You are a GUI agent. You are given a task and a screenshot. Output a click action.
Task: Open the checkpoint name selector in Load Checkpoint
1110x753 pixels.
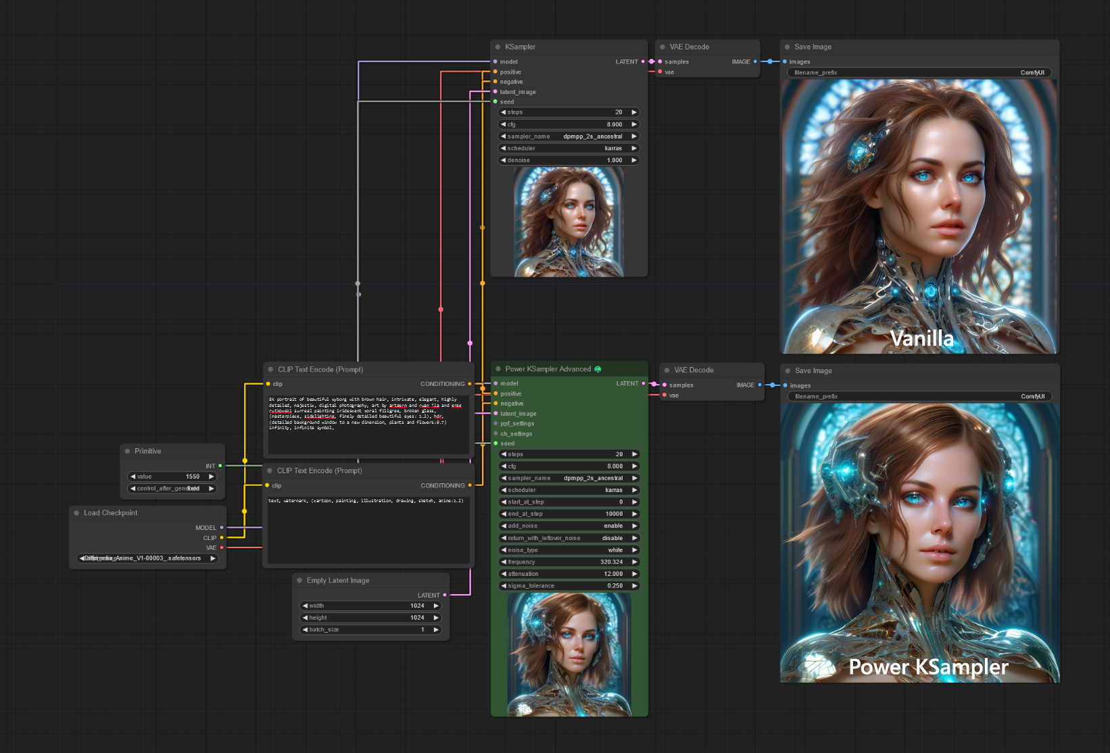(x=147, y=558)
